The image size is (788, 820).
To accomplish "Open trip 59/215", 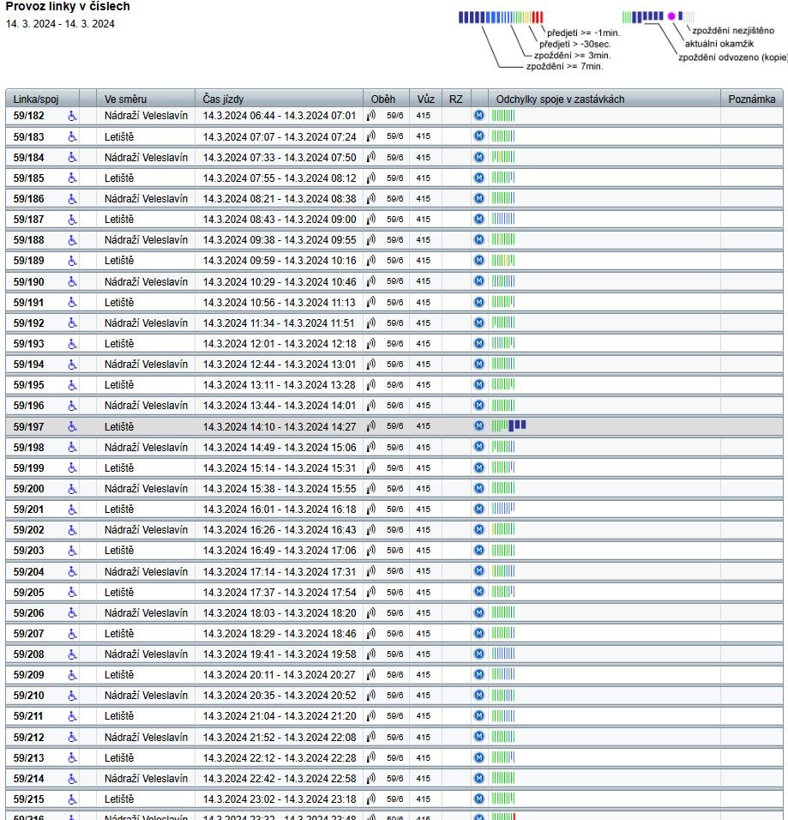I will [x=29, y=799].
